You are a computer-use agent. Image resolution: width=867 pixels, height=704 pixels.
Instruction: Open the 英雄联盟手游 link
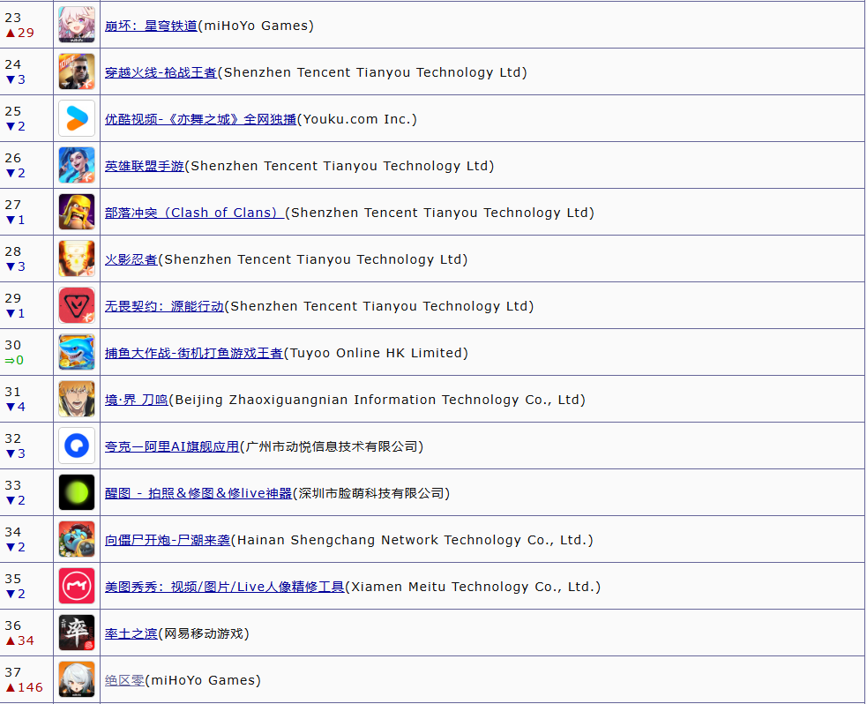click(145, 166)
